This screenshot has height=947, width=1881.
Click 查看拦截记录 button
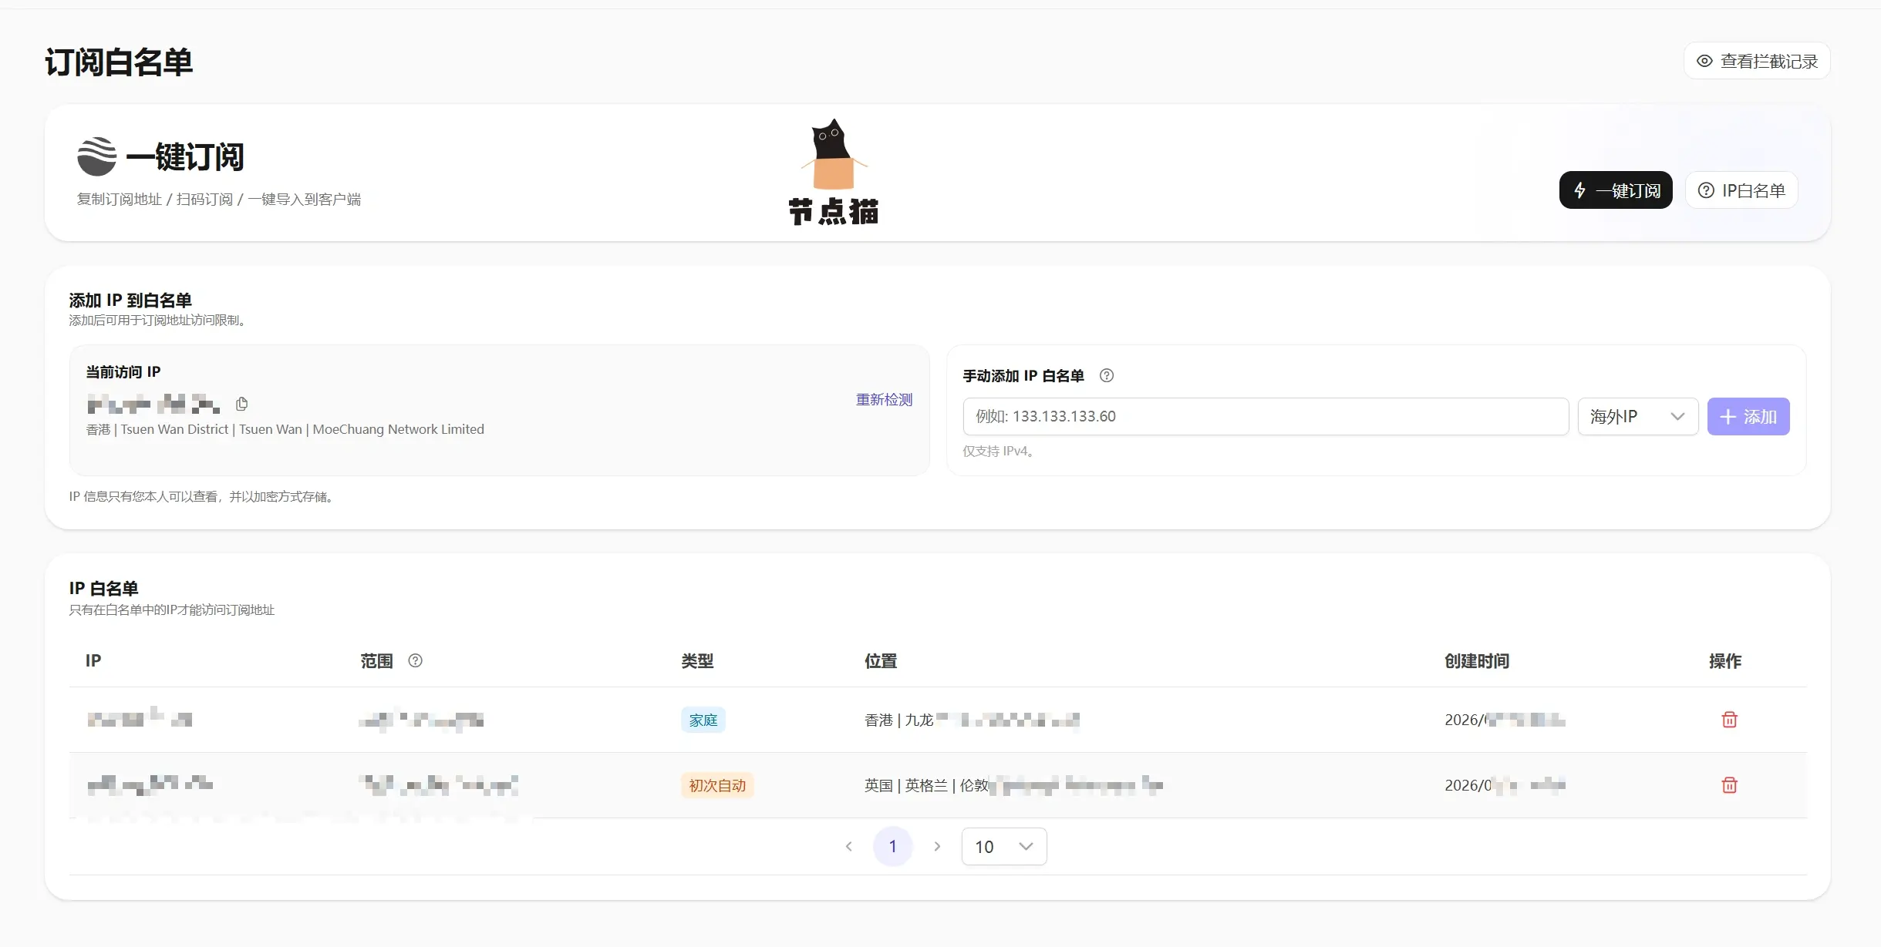click(x=1757, y=61)
